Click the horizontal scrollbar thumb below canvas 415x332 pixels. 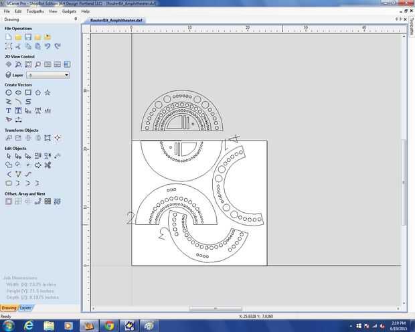click(216, 309)
